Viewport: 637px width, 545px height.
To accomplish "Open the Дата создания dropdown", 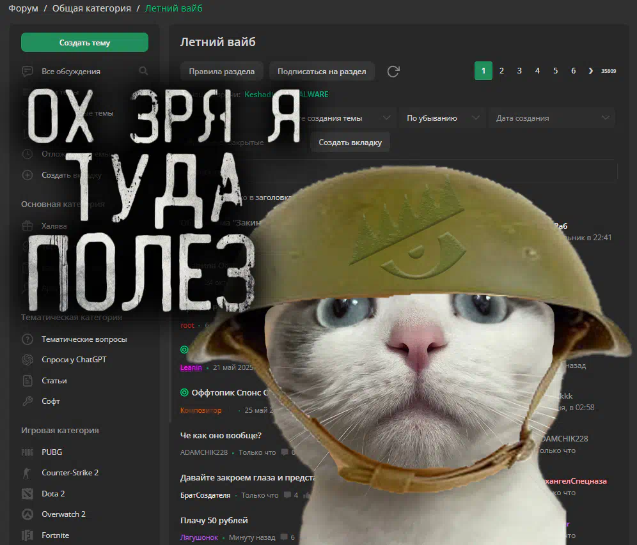I will (551, 118).
